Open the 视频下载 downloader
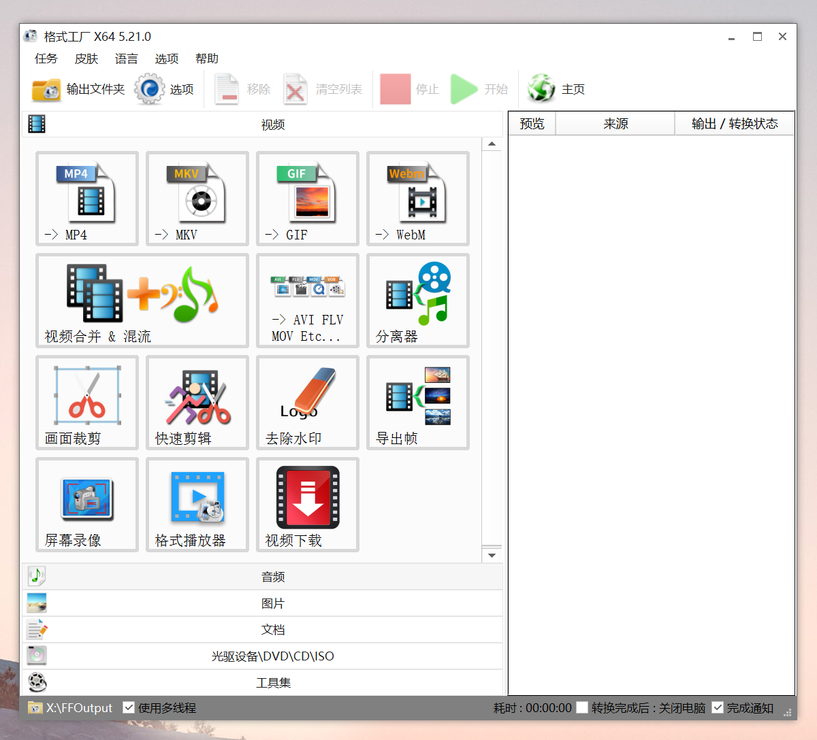Viewport: 817px width, 740px height. pos(307,504)
